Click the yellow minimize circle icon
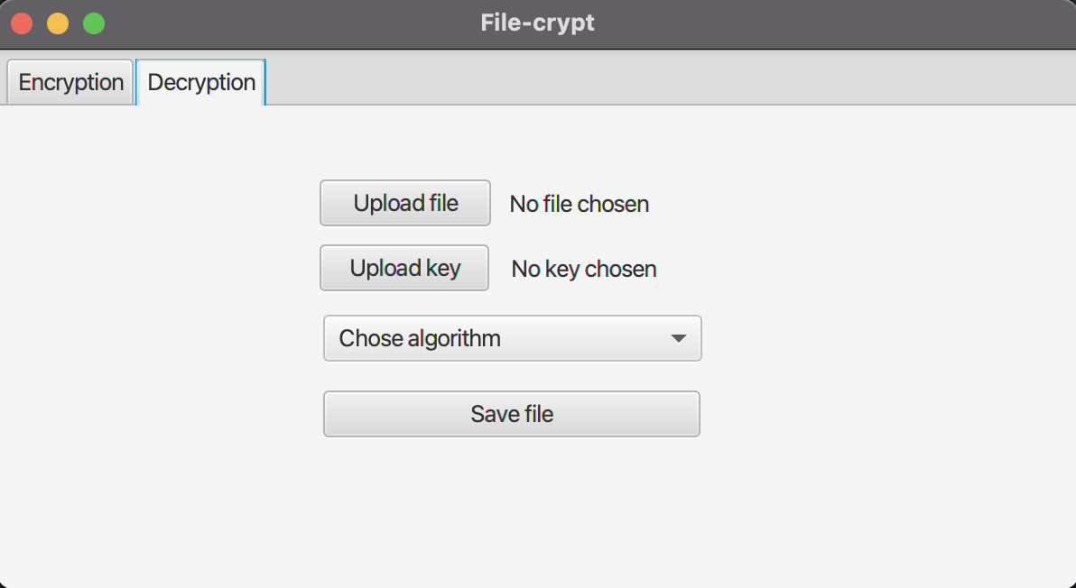The image size is (1076, 588). pos(57,23)
